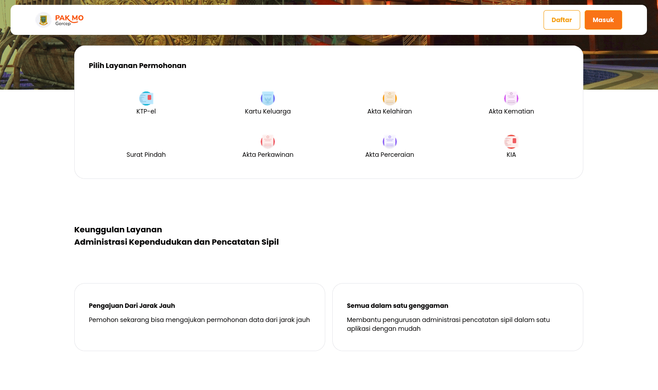Image resolution: width=658 pixels, height=390 pixels.
Task: Click the government crest logo icon
Action: click(x=43, y=20)
